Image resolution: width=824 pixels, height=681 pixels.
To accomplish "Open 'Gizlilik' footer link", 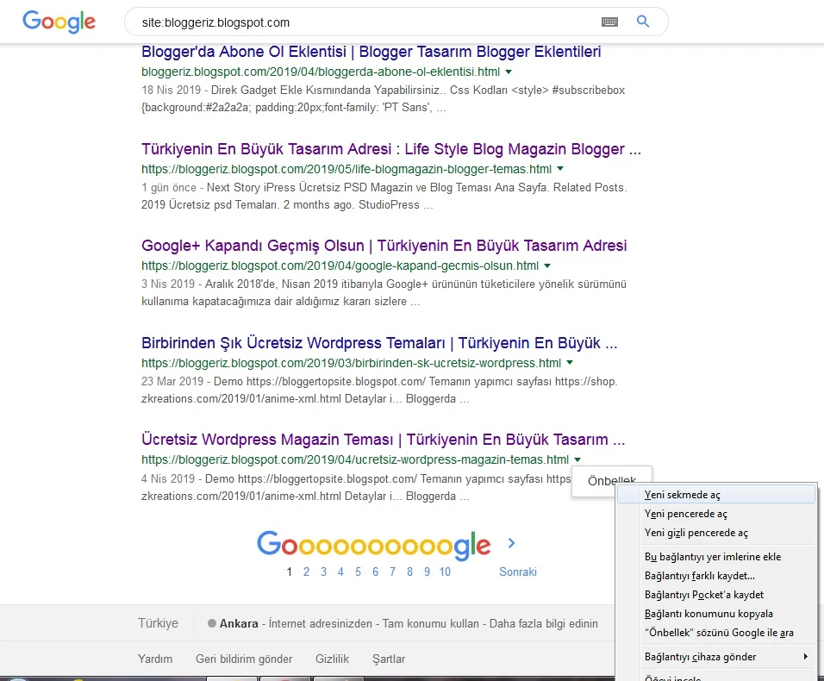I will tap(332, 659).
